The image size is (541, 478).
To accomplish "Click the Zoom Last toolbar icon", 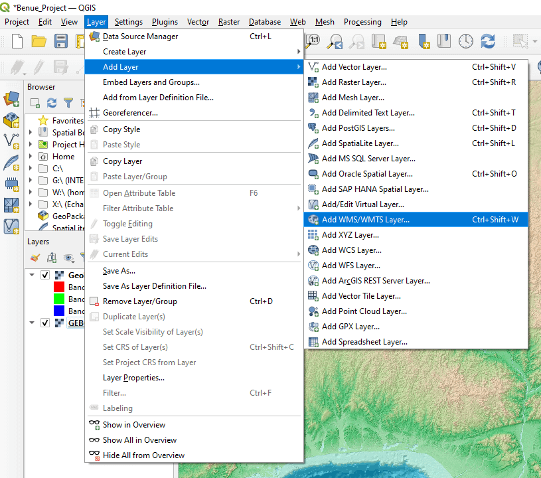I will [335, 41].
